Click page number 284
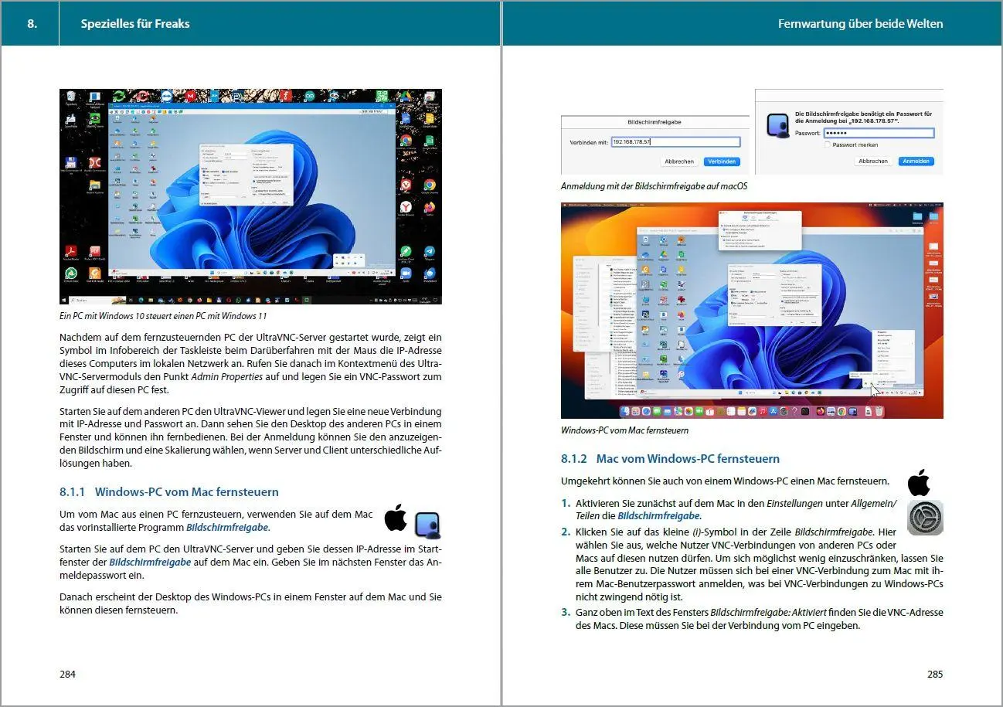Viewport: 1003px width, 707px height. coord(68,675)
